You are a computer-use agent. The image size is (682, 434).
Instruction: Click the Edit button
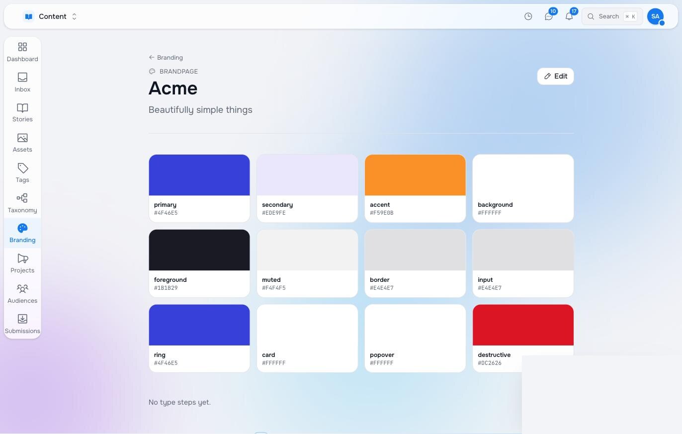(555, 76)
